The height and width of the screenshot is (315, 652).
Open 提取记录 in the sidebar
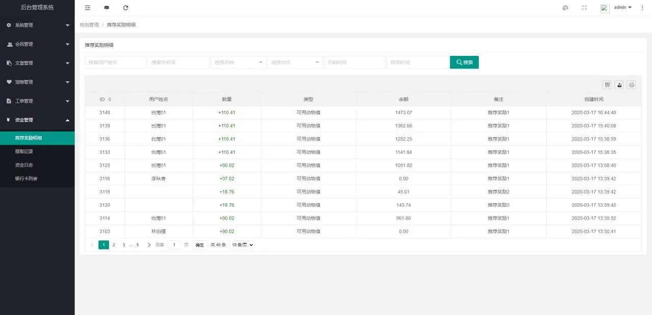tap(24, 151)
